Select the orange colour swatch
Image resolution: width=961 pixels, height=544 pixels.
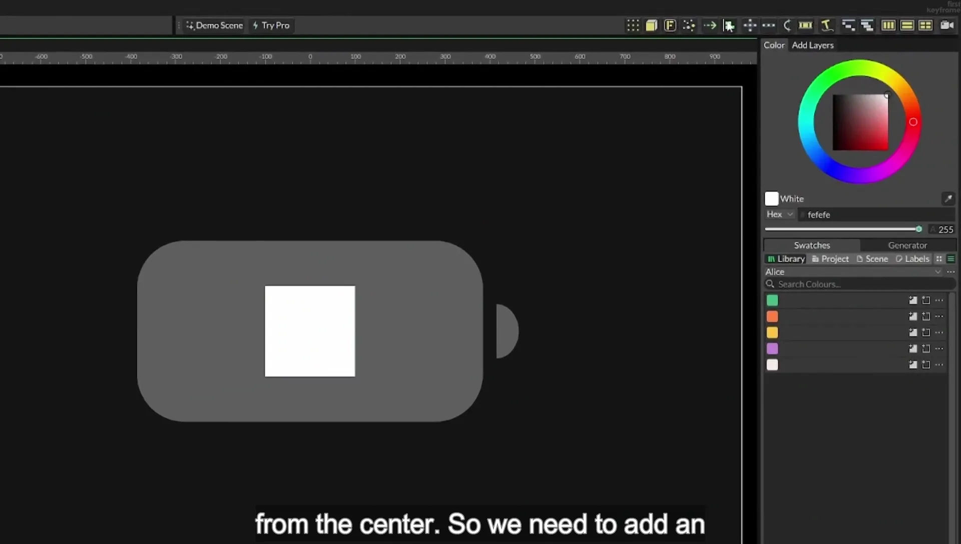(772, 316)
